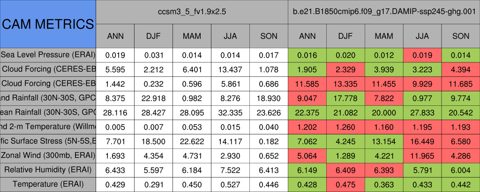The image size is (480, 192).
Task: Select the MAM header under ccsm3_5_fv1.9x2.5
Action: tap(192, 36)
